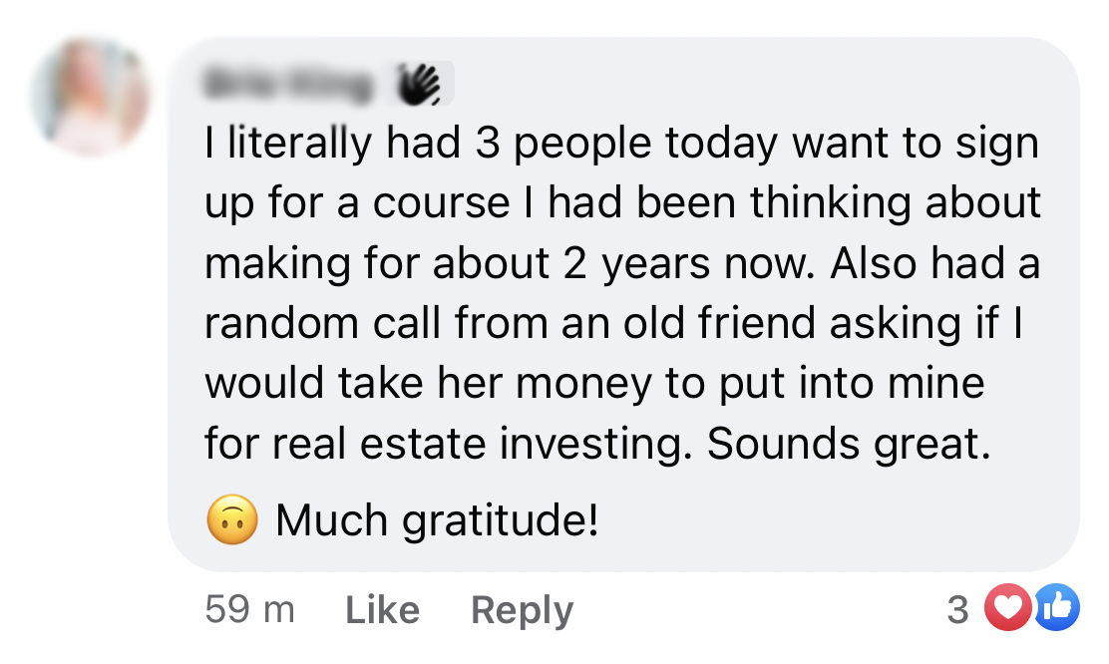The width and height of the screenshot is (1109, 664).
Task: Open the blue thumbs-up reaction icon
Action: (x=1057, y=607)
